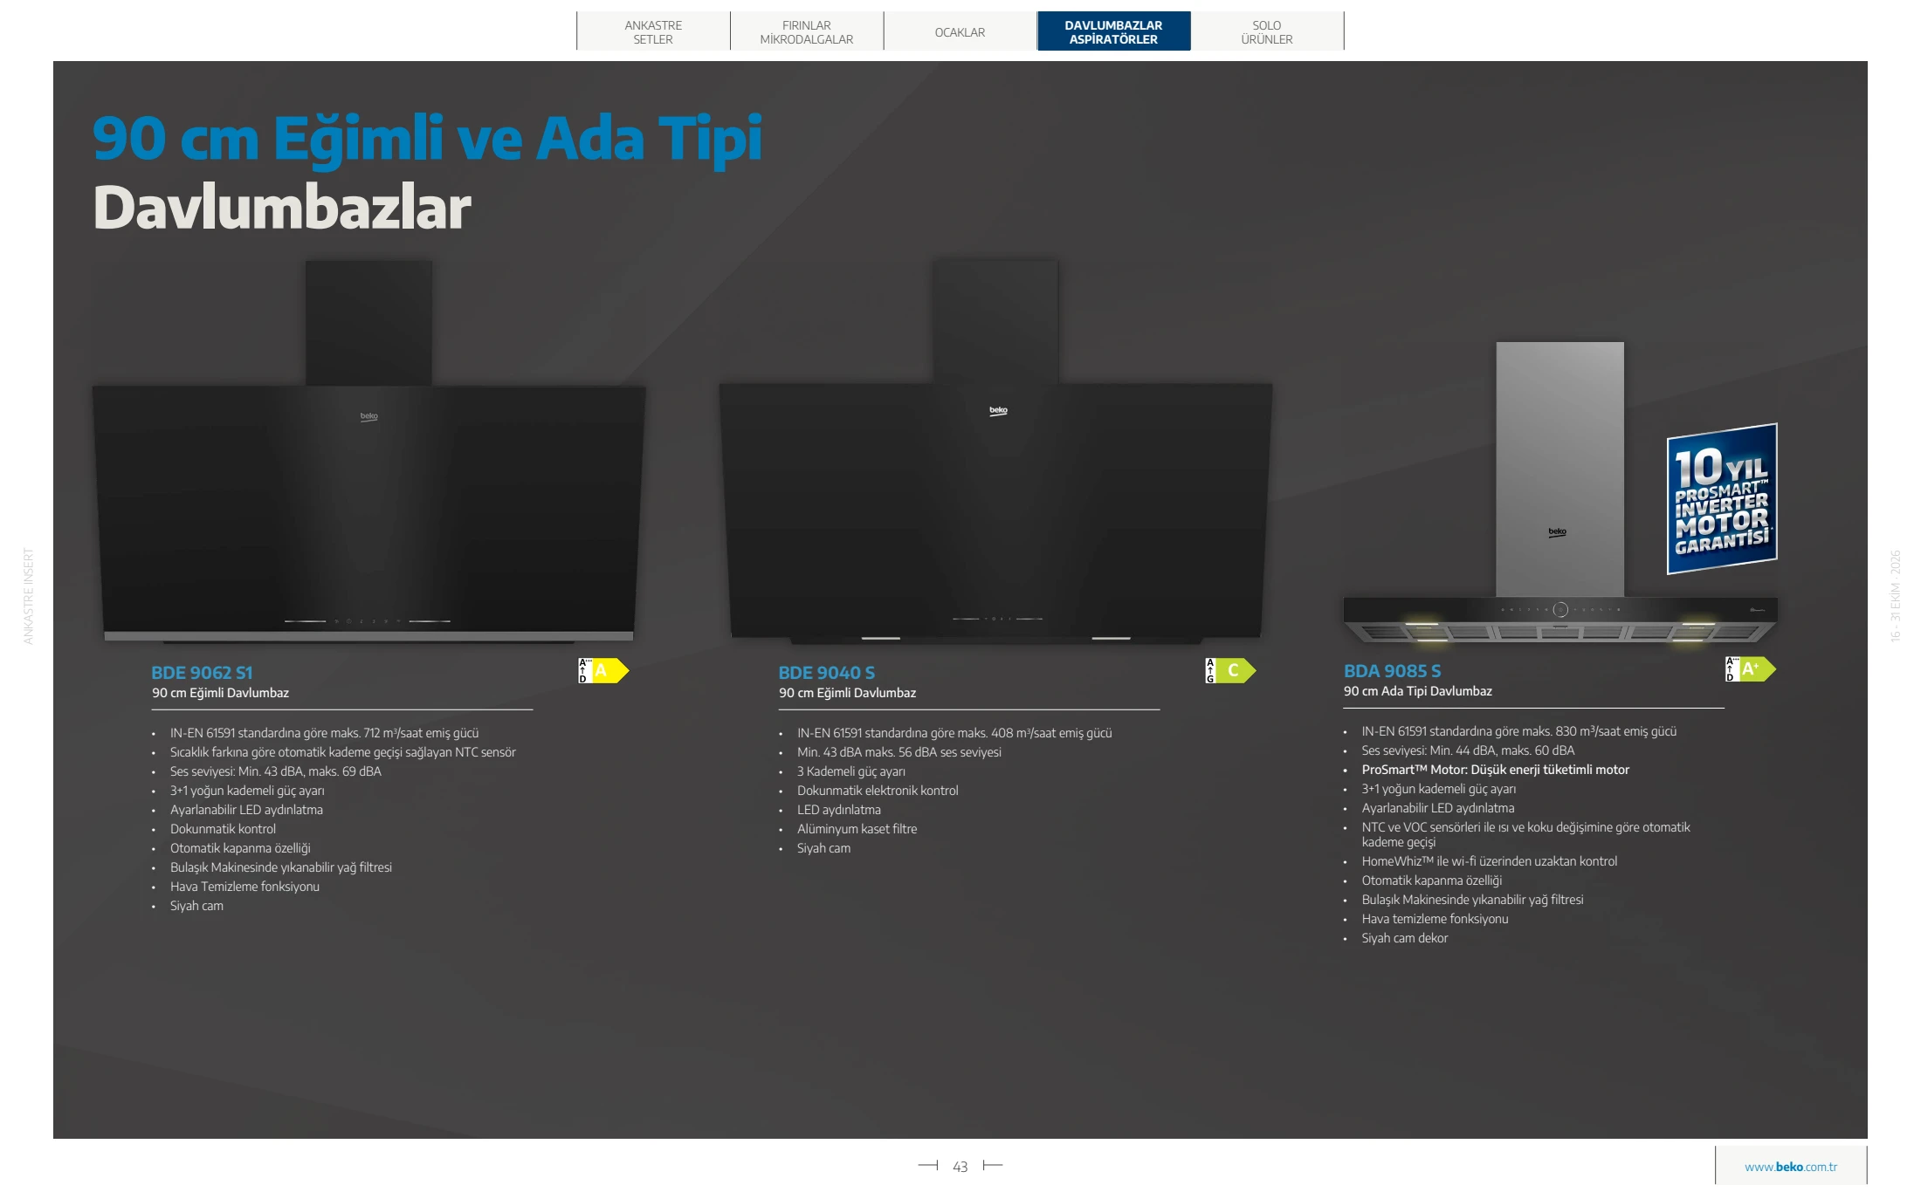Click the BDE 9040 S hood image
The image size is (1921, 1192).
[x=995, y=451]
